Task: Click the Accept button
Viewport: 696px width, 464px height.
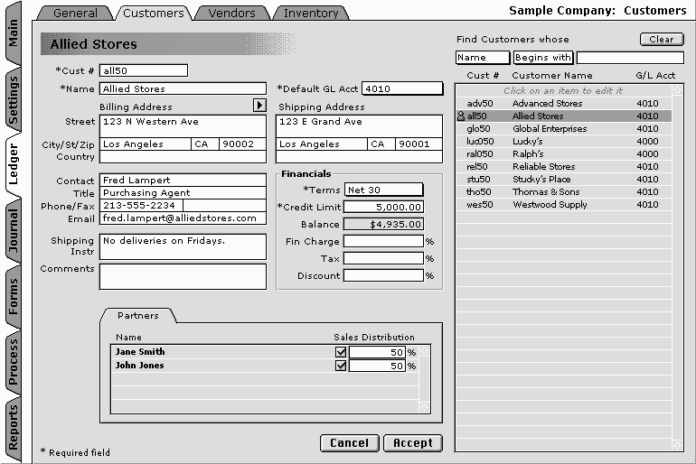Action: coord(413,443)
